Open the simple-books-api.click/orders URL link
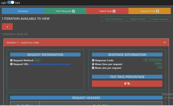173x106 pixels. click(50, 64)
